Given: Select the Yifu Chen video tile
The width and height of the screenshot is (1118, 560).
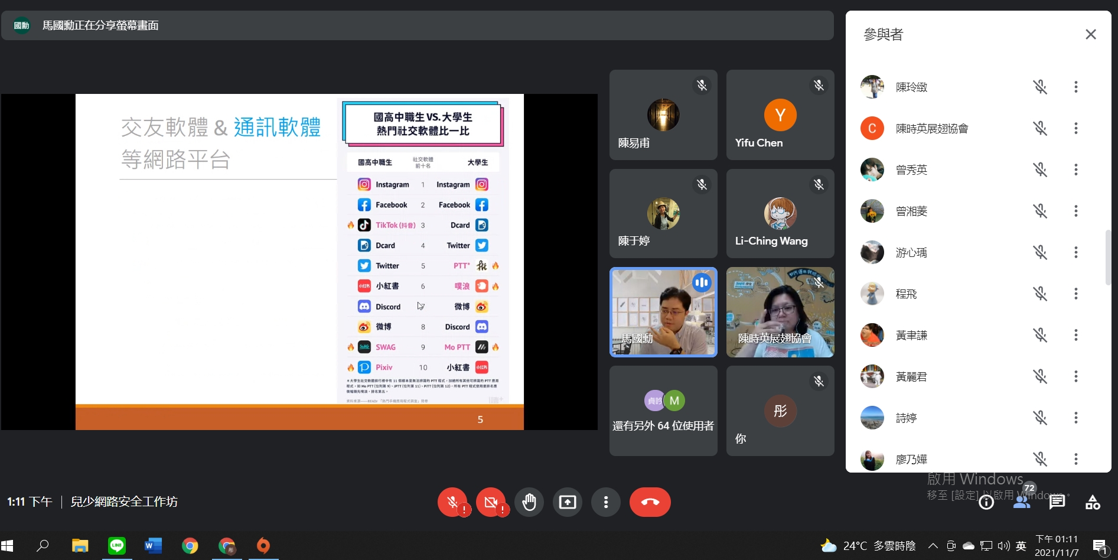Looking at the screenshot, I should [x=780, y=115].
